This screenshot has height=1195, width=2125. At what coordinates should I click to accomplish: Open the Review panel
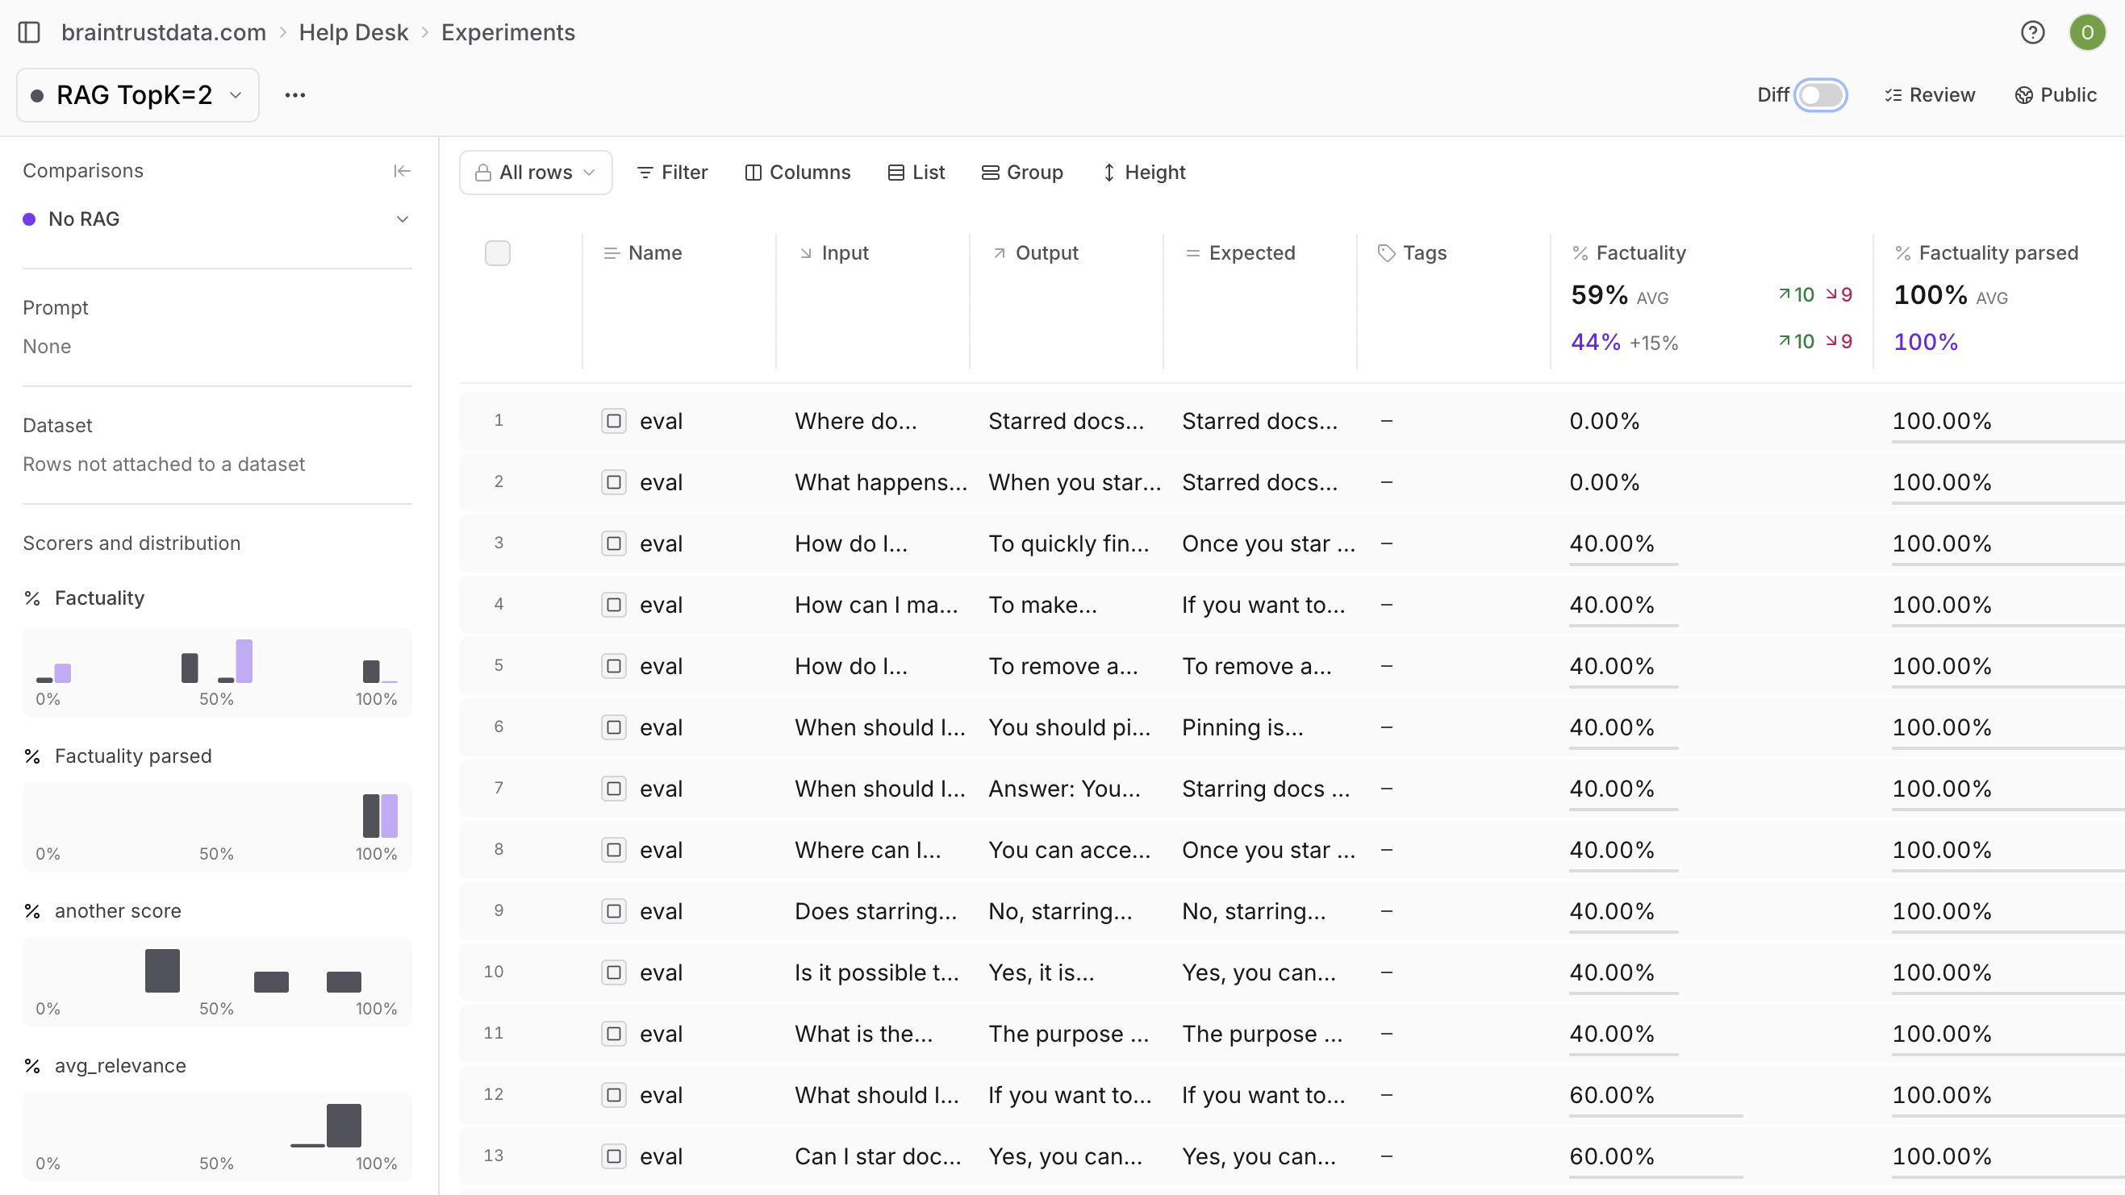[1930, 95]
